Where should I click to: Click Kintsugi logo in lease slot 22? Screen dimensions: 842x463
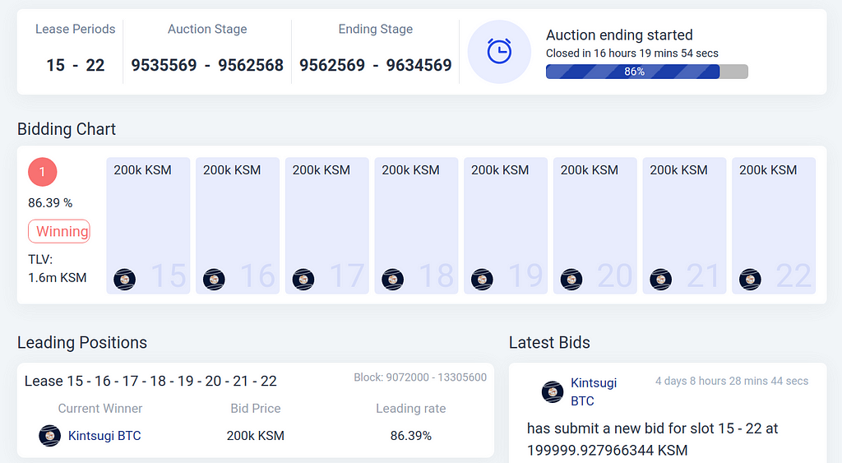(x=750, y=279)
